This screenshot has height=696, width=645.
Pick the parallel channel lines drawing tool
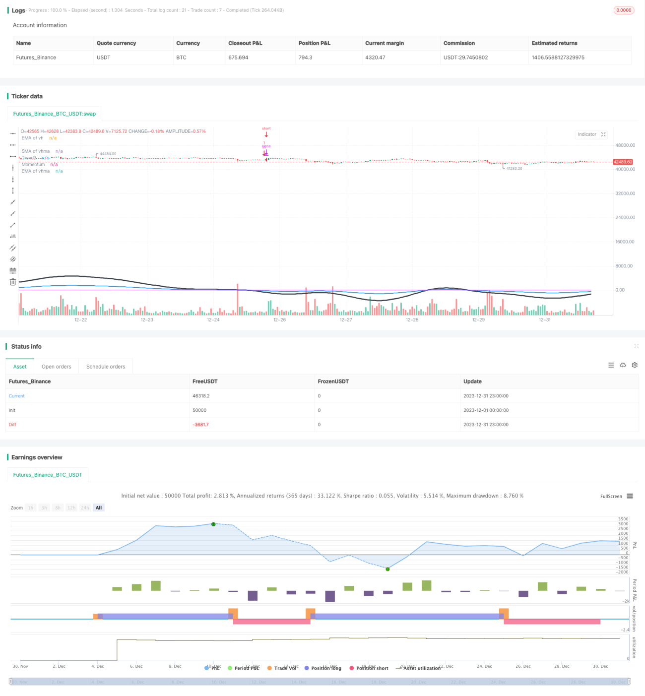(x=13, y=248)
